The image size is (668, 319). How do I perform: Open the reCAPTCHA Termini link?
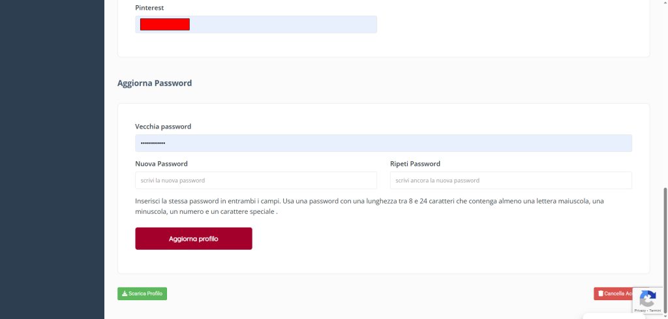(x=655, y=311)
